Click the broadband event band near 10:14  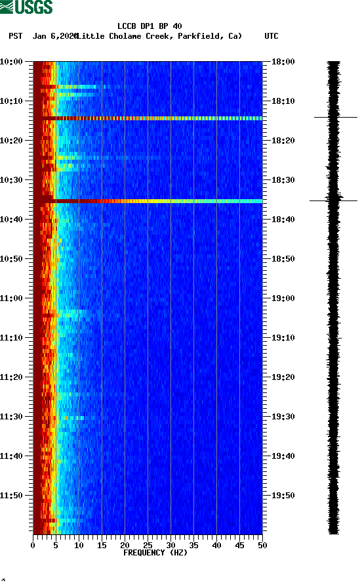148,118
